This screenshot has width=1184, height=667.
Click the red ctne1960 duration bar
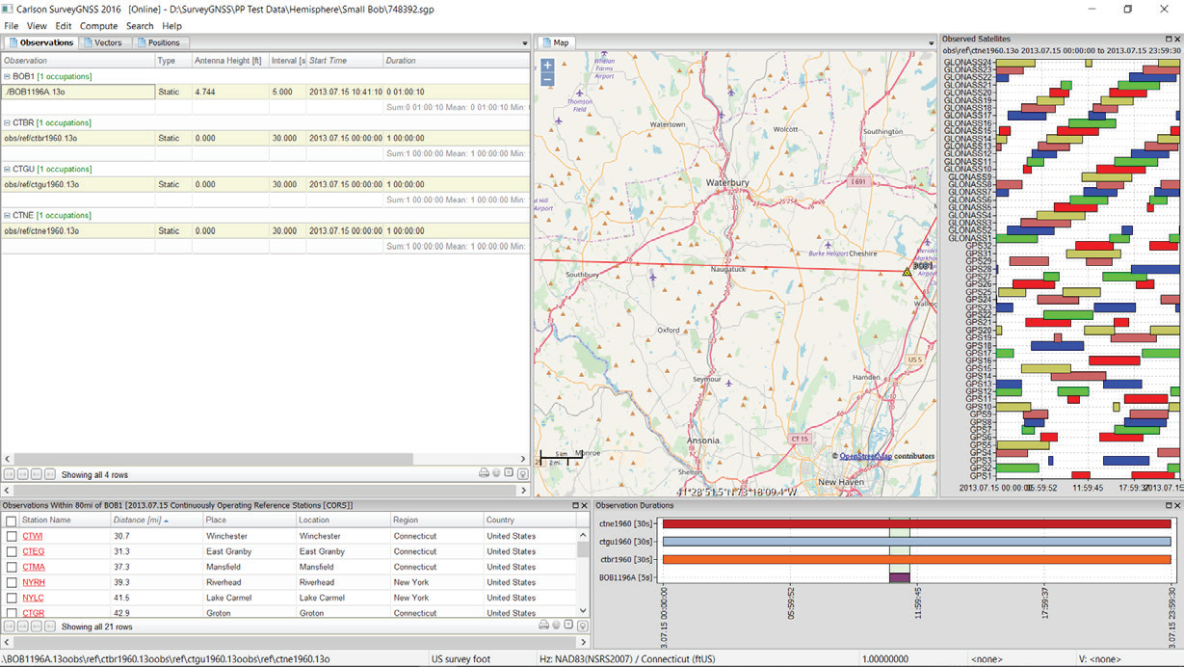tap(916, 524)
